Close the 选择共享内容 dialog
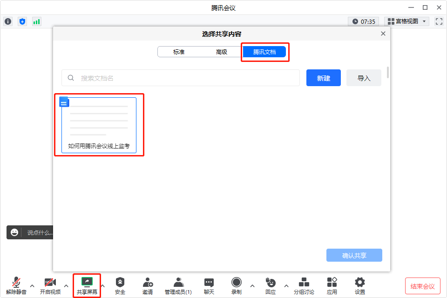 coord(383,34)
